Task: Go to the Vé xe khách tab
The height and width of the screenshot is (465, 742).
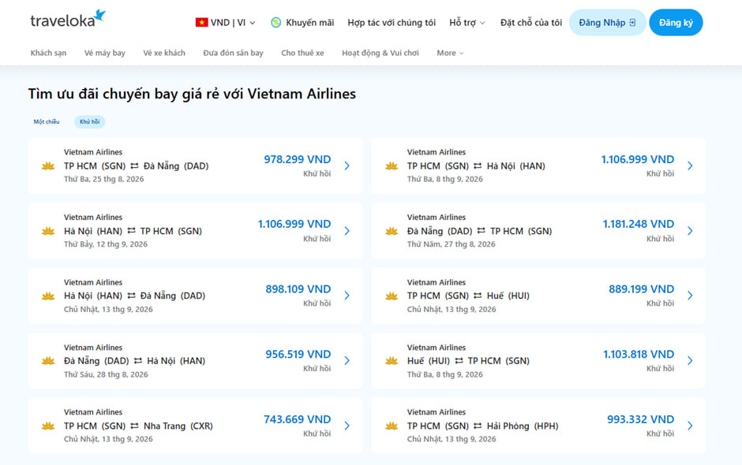Action: pos(164,53)
